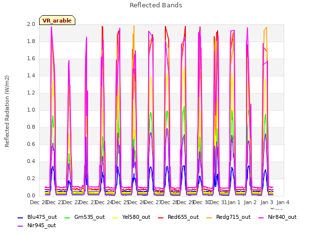Viewport: 313px width, 235px height.
Task: Click the VR_arable annotation label
Action: click(57, 20)
